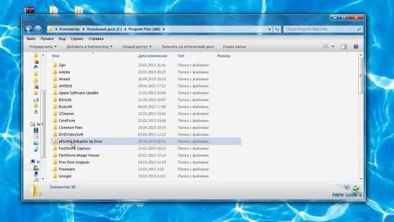Go to Компьютер in the breadcrumb
The width and height of the screenshot is (394, 222).
point(70,29)
